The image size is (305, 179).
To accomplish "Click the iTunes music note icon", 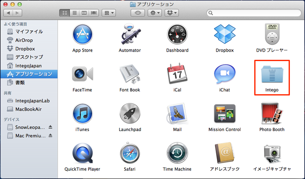I will (x=82, y=113).
